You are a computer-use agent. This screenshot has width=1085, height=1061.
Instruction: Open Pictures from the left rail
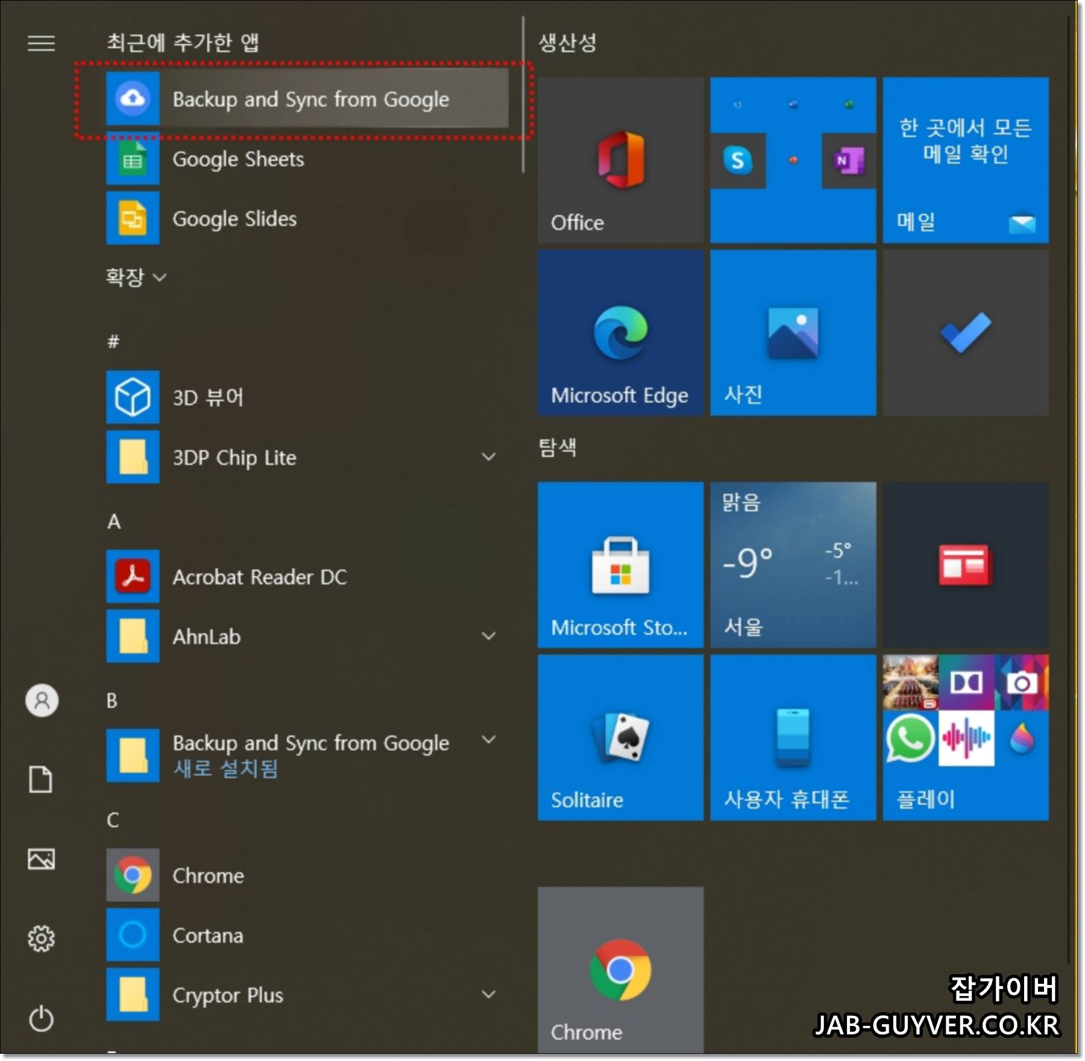click(x=41, y=858)
